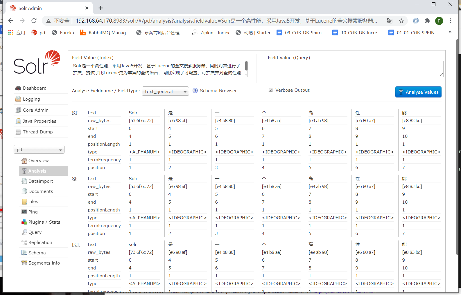The image size is (461, 295).
Task: Open the Java Properties icon
Action: tap(18, 121)
